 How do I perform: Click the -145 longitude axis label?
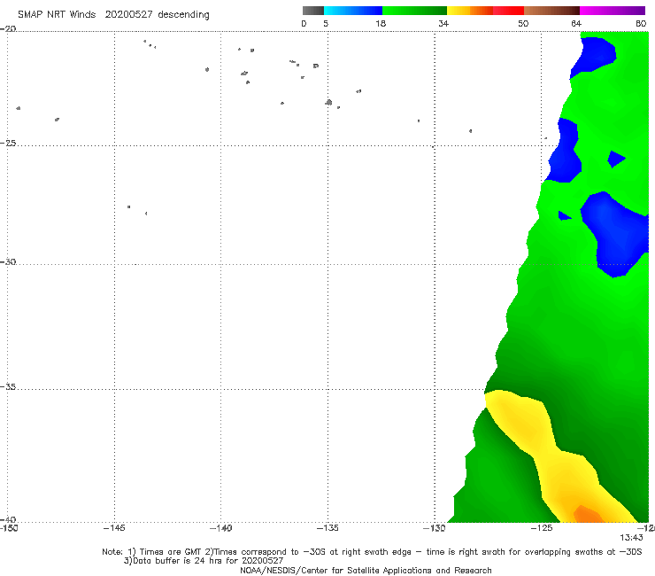coord(114,528)
